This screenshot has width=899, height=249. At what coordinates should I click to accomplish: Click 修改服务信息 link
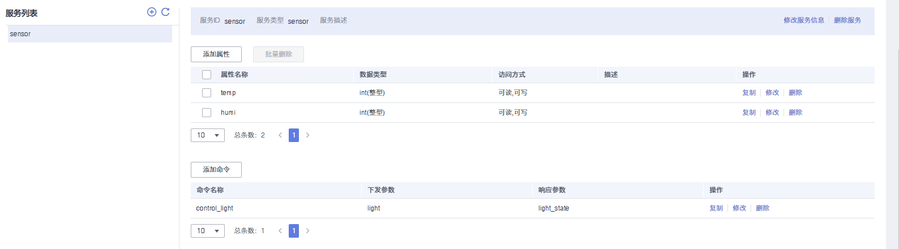[x=803, y=20]
